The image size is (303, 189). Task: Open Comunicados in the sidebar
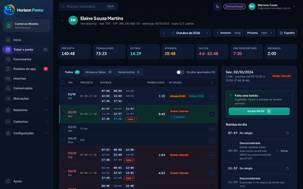point(26,88)
